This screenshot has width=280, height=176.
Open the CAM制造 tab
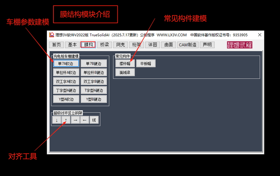(x=188, y=45)
